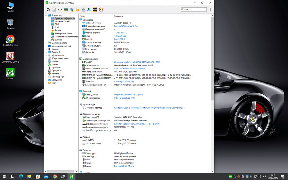
Task: Select the SH00R120GB disk row
Action: [136, 127]
